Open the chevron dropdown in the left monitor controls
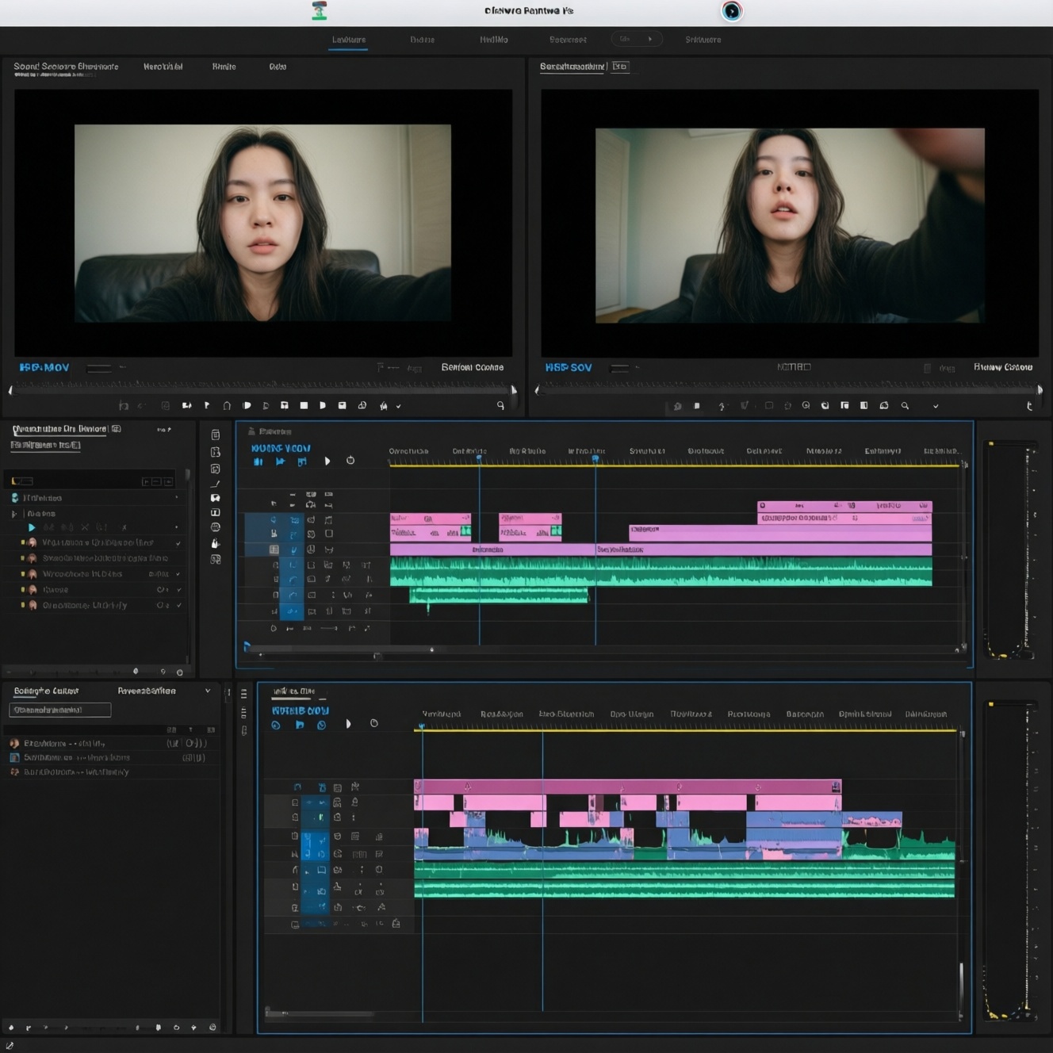Viewport: 1053px width, 1053px height. (x=399, y=406)
